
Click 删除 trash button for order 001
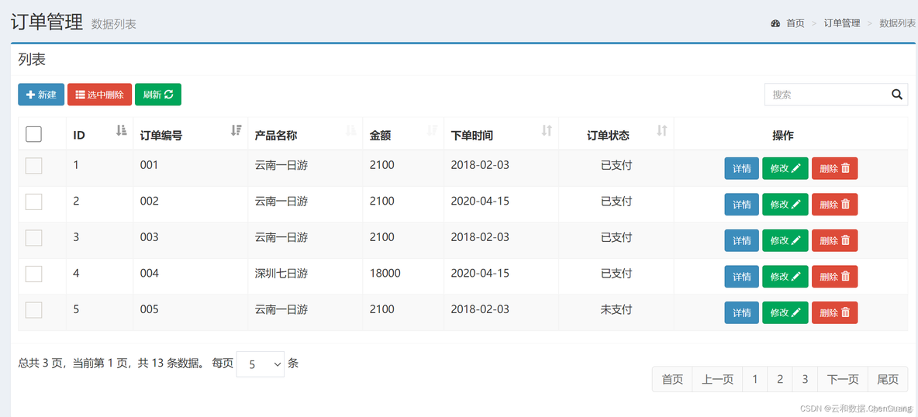click(835, 169)
